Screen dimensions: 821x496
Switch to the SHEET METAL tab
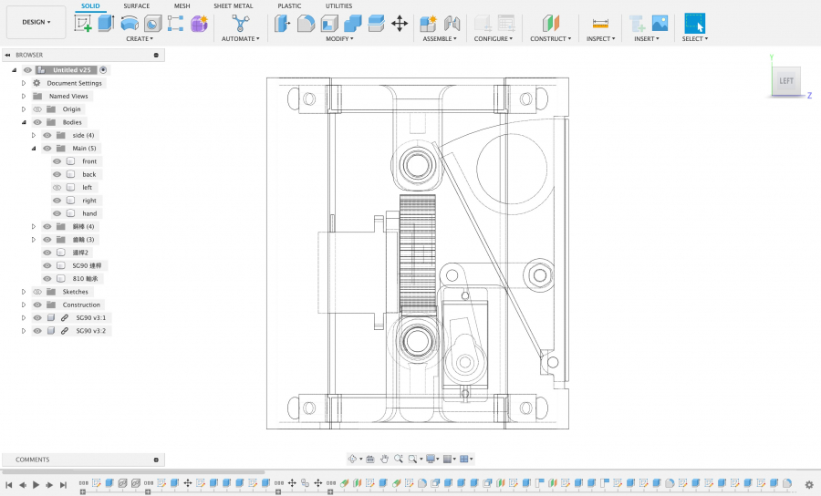pos(234,5)
